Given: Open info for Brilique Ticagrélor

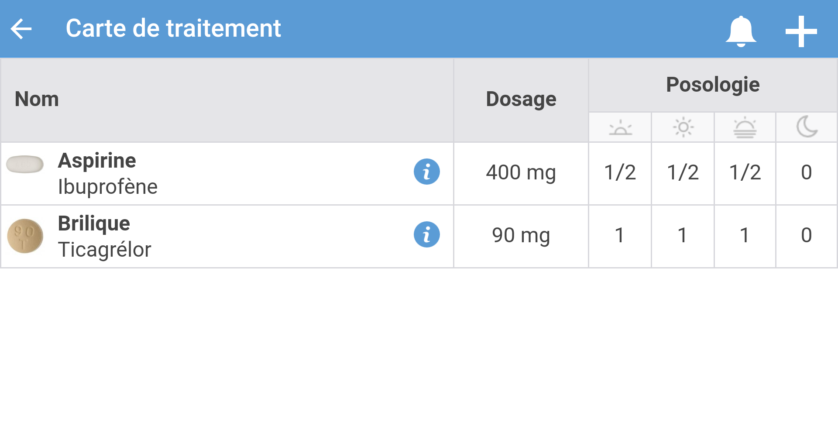Looking at the screenshot, I should tap(426, 234).
